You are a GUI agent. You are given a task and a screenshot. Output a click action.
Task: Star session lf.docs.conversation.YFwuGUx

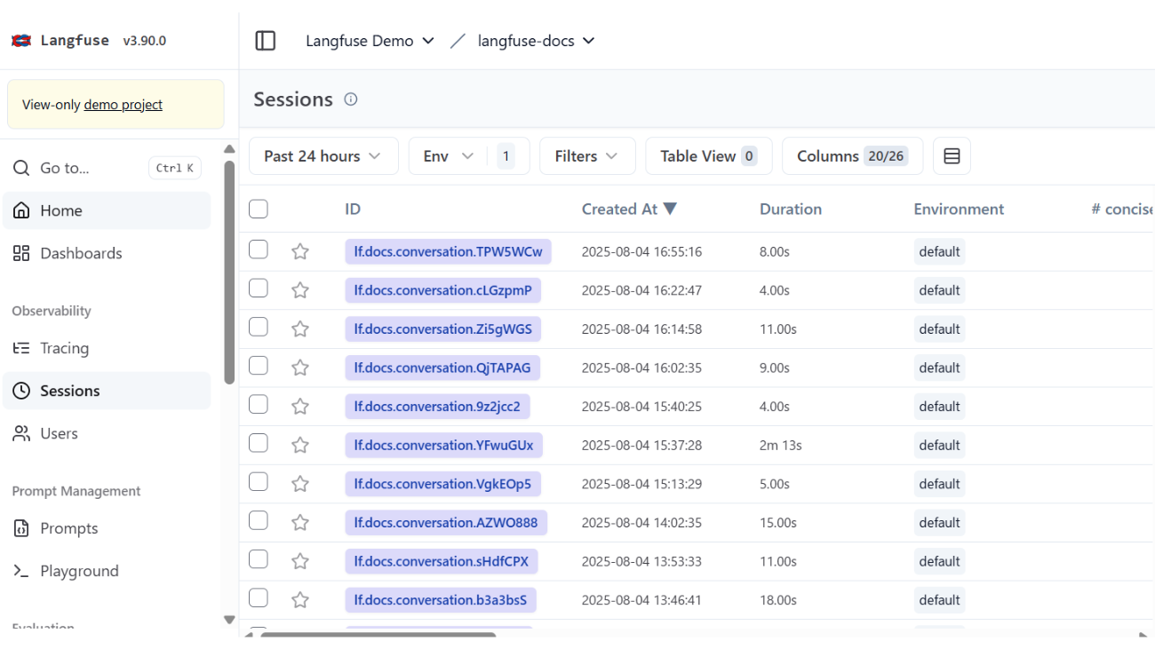click(x=300, y=446)
